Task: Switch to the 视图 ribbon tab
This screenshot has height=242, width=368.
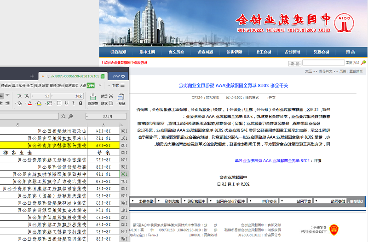Action: pos(38,85)
